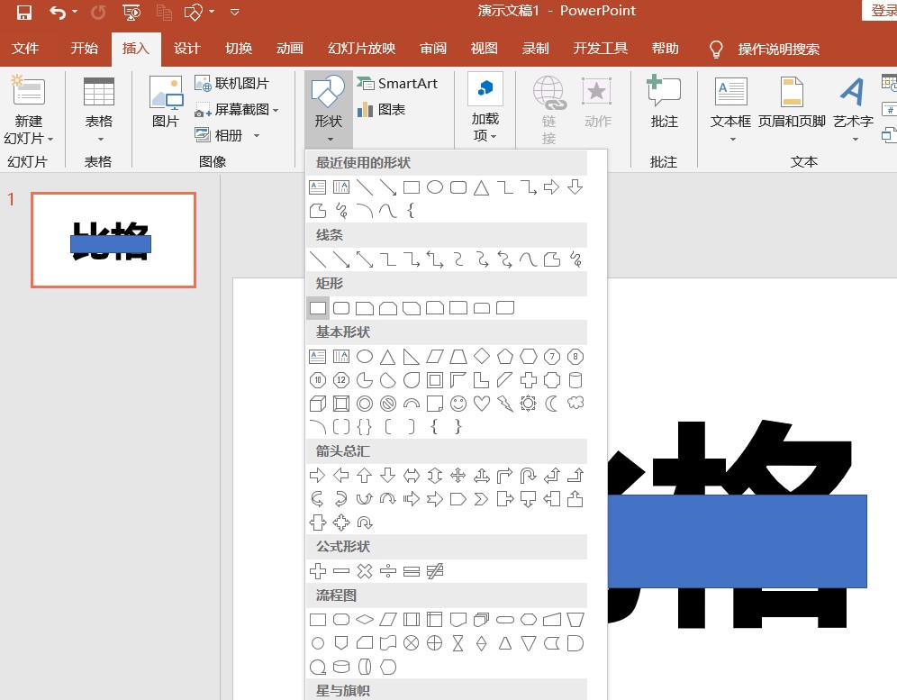Click the Save icon in quick access toolbar
The height and width of the screenshot is (700, 897).
point(23,12)
